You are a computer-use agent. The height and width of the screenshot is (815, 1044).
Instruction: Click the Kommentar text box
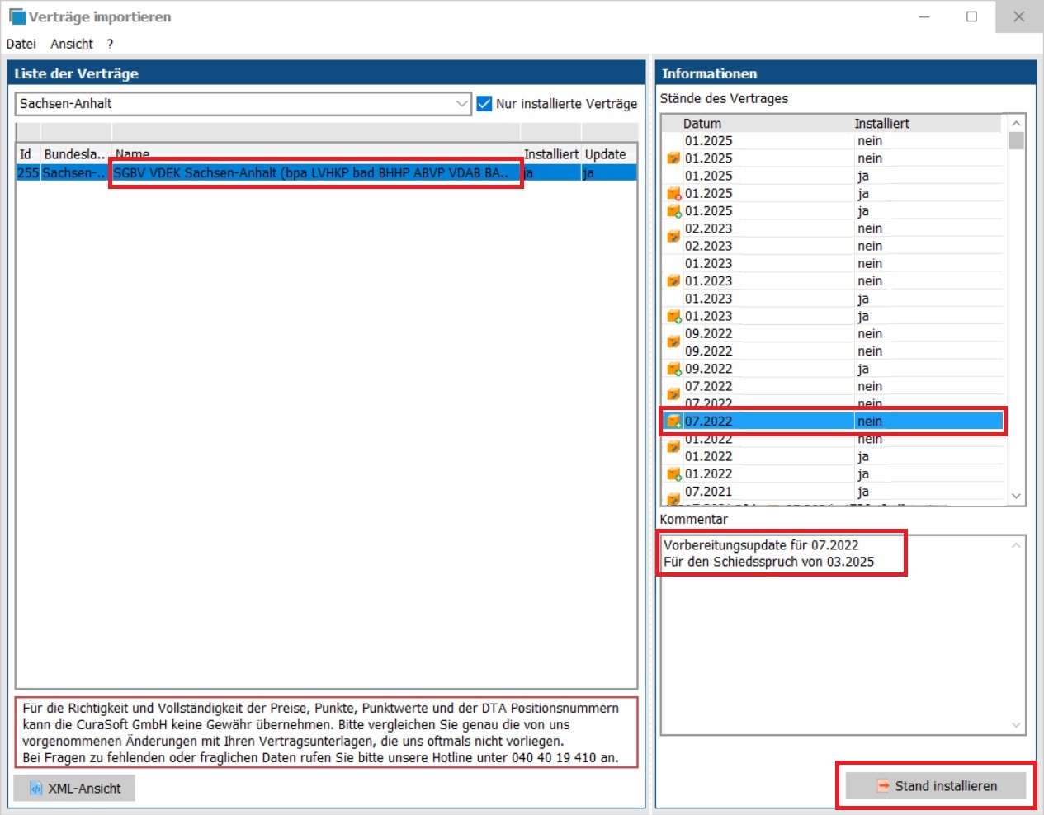[834, 643]
